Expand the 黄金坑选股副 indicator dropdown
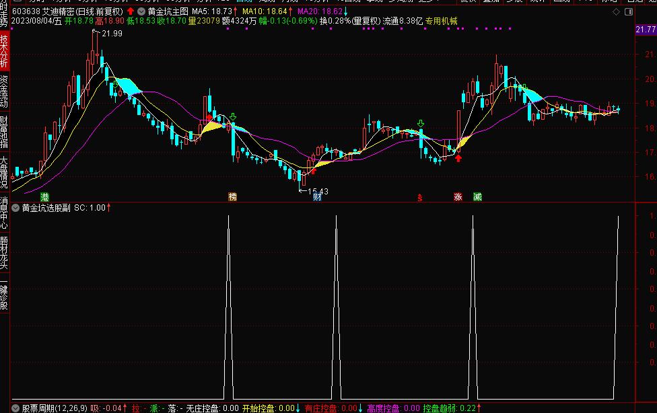The height and width of the screenshot is (413, 657). click(15, 208)
